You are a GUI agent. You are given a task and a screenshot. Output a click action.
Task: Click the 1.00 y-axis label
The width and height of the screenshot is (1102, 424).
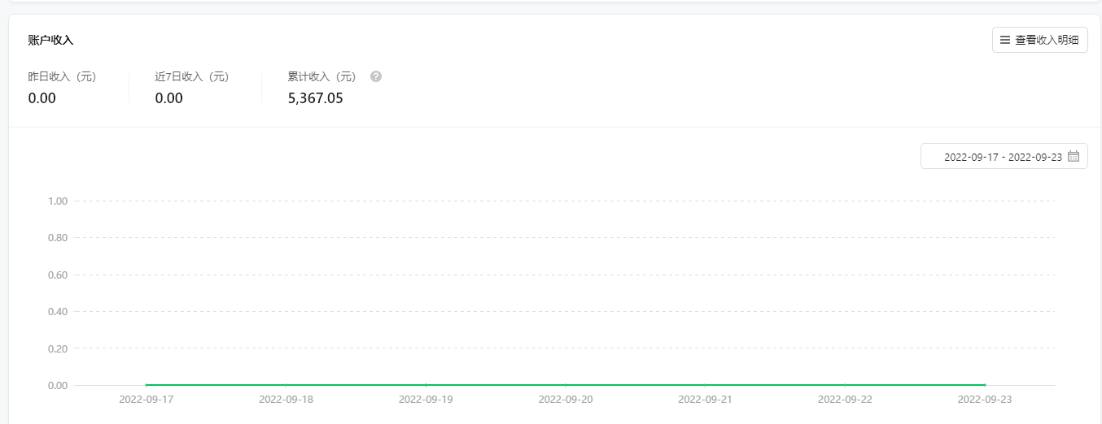(57, 201)
